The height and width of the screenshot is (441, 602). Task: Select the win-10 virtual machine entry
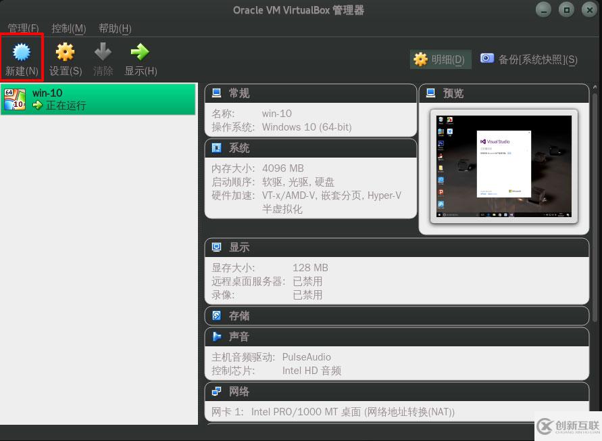pos(98,99)
